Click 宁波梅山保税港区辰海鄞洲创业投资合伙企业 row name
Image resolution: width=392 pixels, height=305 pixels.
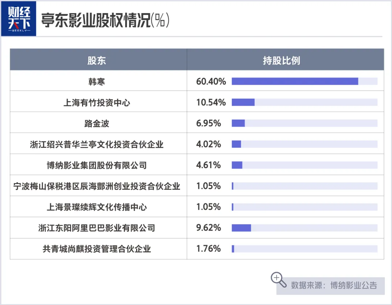click(x=97, y=186)
